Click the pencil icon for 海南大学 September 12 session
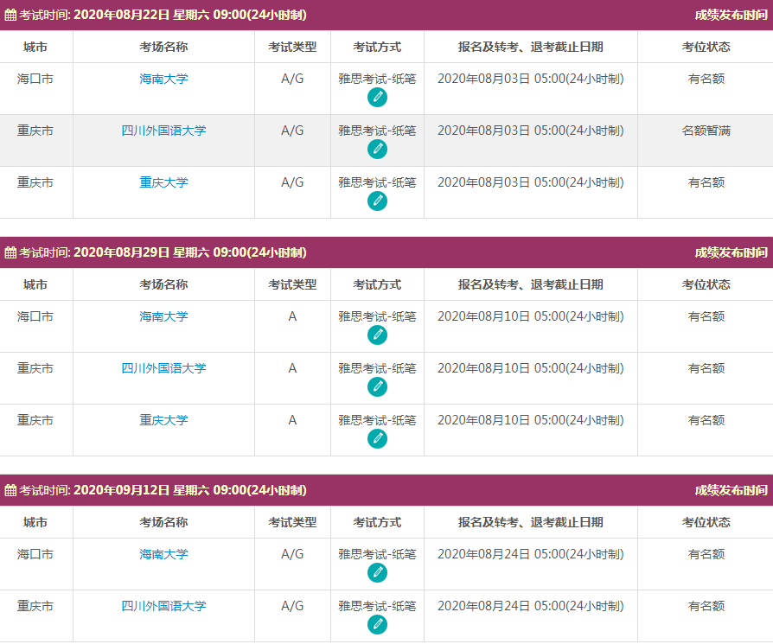Screen dimensions: 773x644 tap(377, 572)
